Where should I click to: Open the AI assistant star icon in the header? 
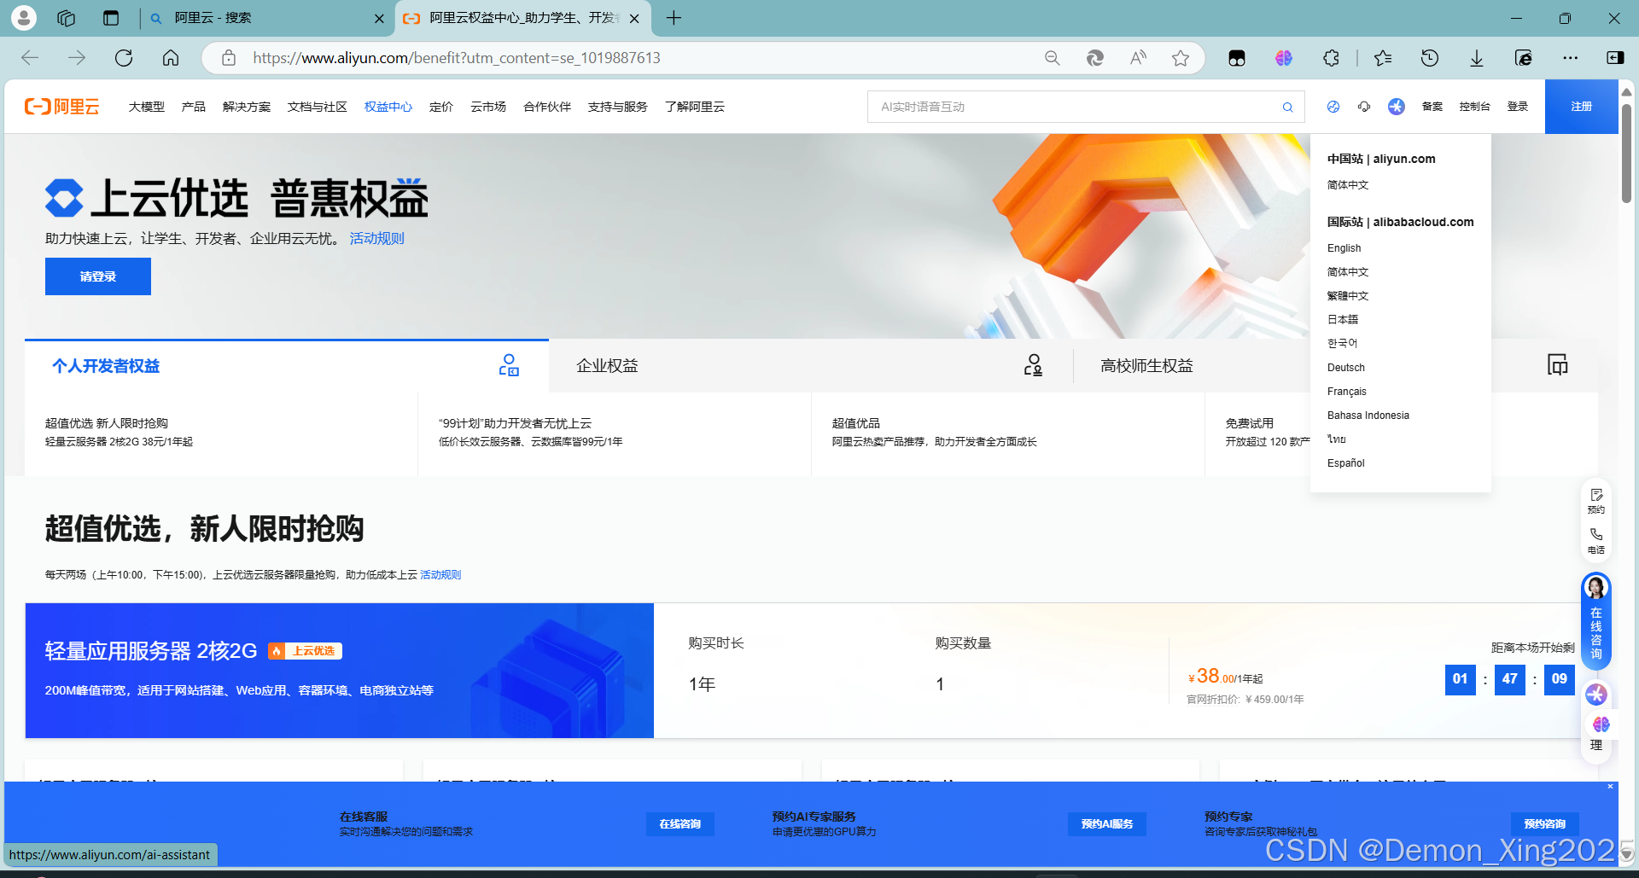tap(1397, 107)
